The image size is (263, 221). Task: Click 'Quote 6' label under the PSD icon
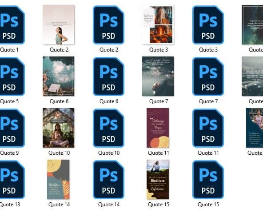pyautogui.click(x=109, y=101)
